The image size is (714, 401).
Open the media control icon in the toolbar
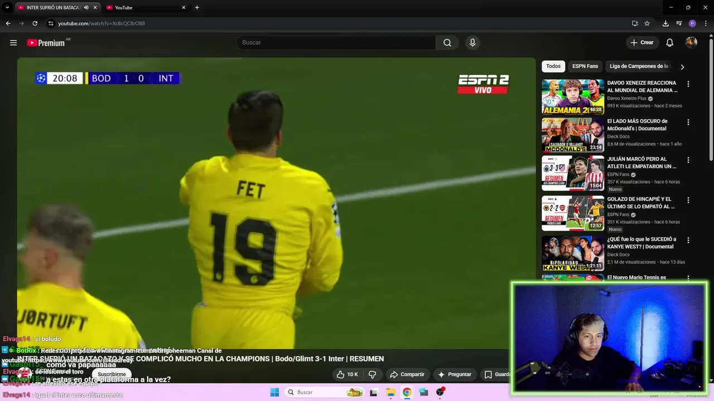click(679, 23)
